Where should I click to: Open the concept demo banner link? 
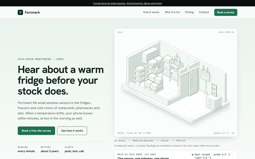click(x=127, y=3)
